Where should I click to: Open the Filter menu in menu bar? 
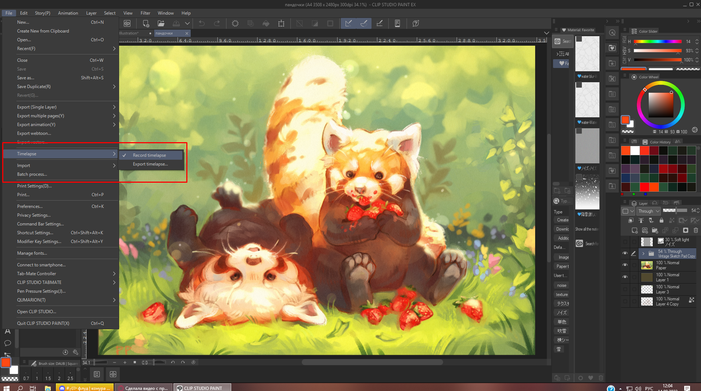pyautogui.click(x=145, y=13)
